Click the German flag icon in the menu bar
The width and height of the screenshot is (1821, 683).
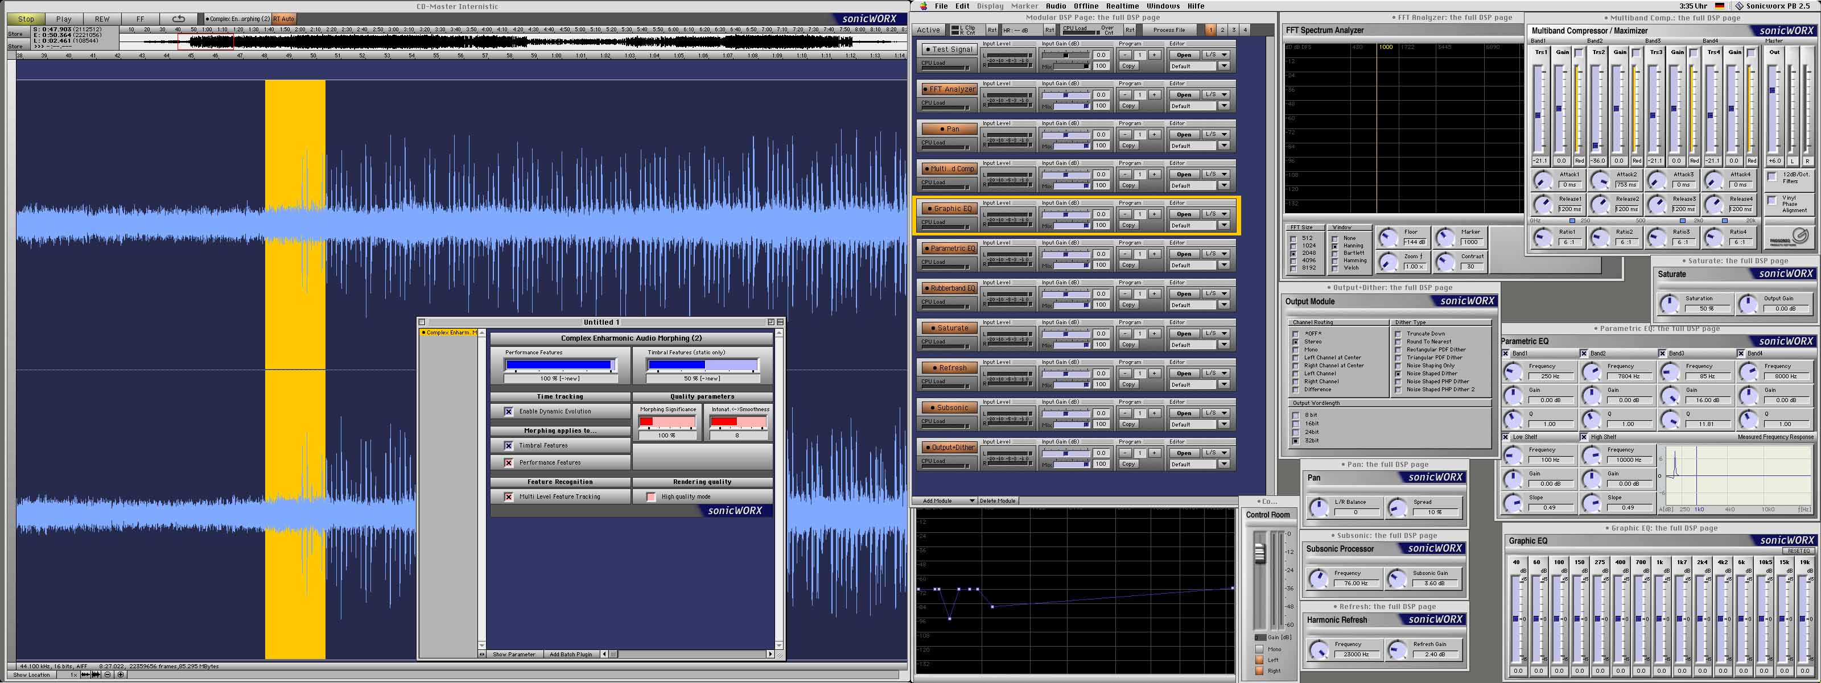(x=1719, y=6)
